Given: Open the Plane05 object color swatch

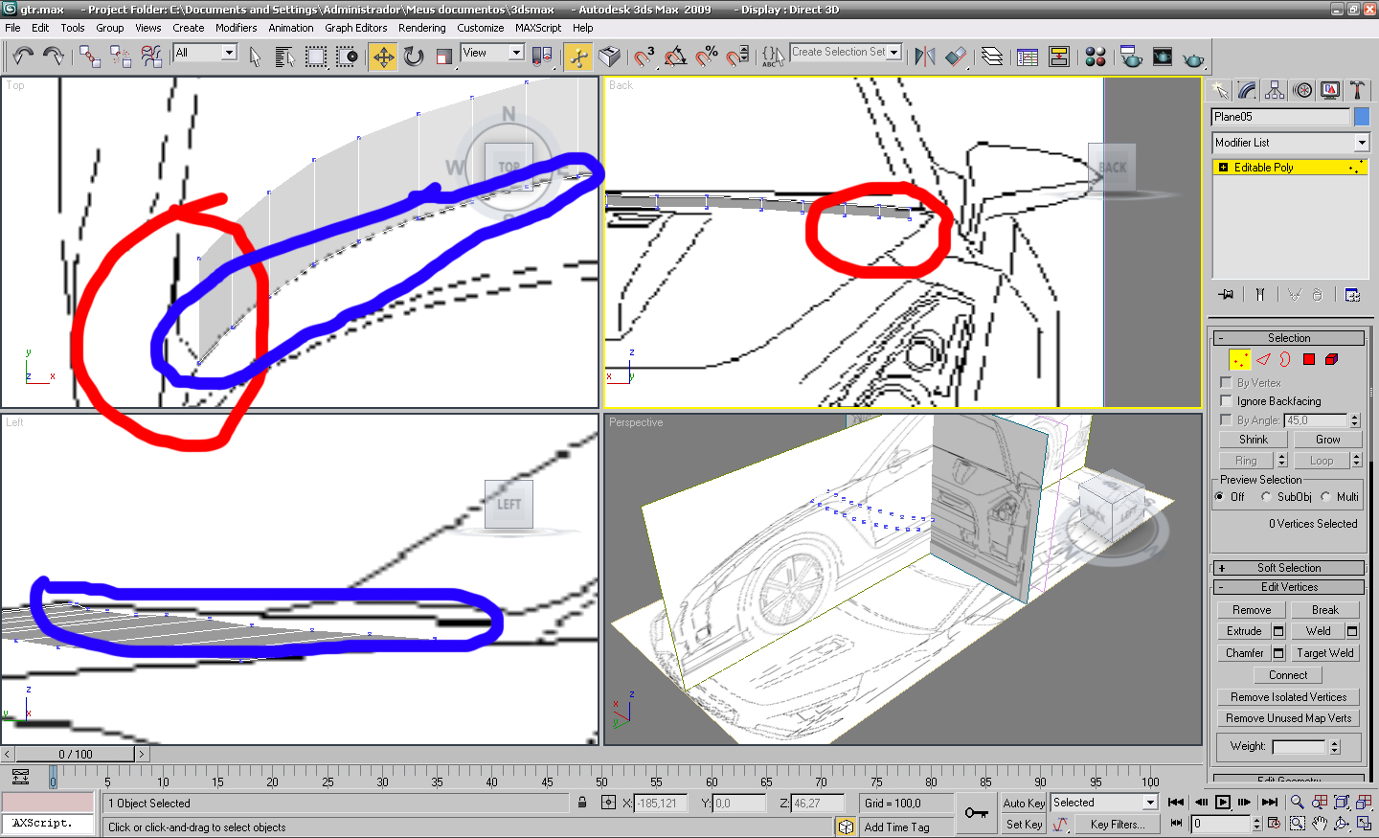Looking at the screenshot, I should click(1362, 117).
